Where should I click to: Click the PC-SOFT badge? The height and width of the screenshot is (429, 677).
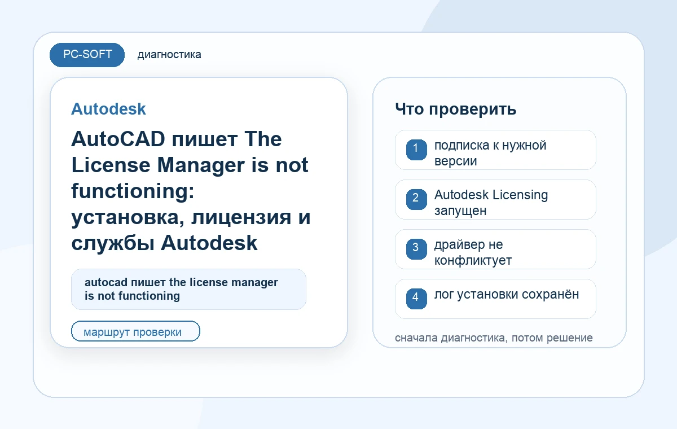tap(87, 55)
